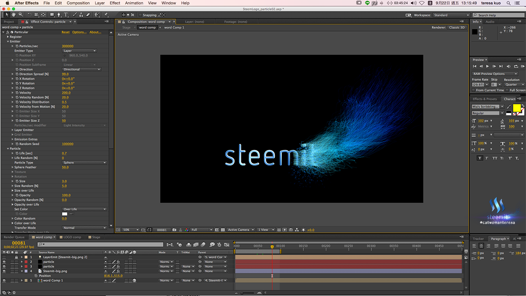Open the Direction dropdown
The width and height of the screenshot is (526, 296).
coord(82,69)
